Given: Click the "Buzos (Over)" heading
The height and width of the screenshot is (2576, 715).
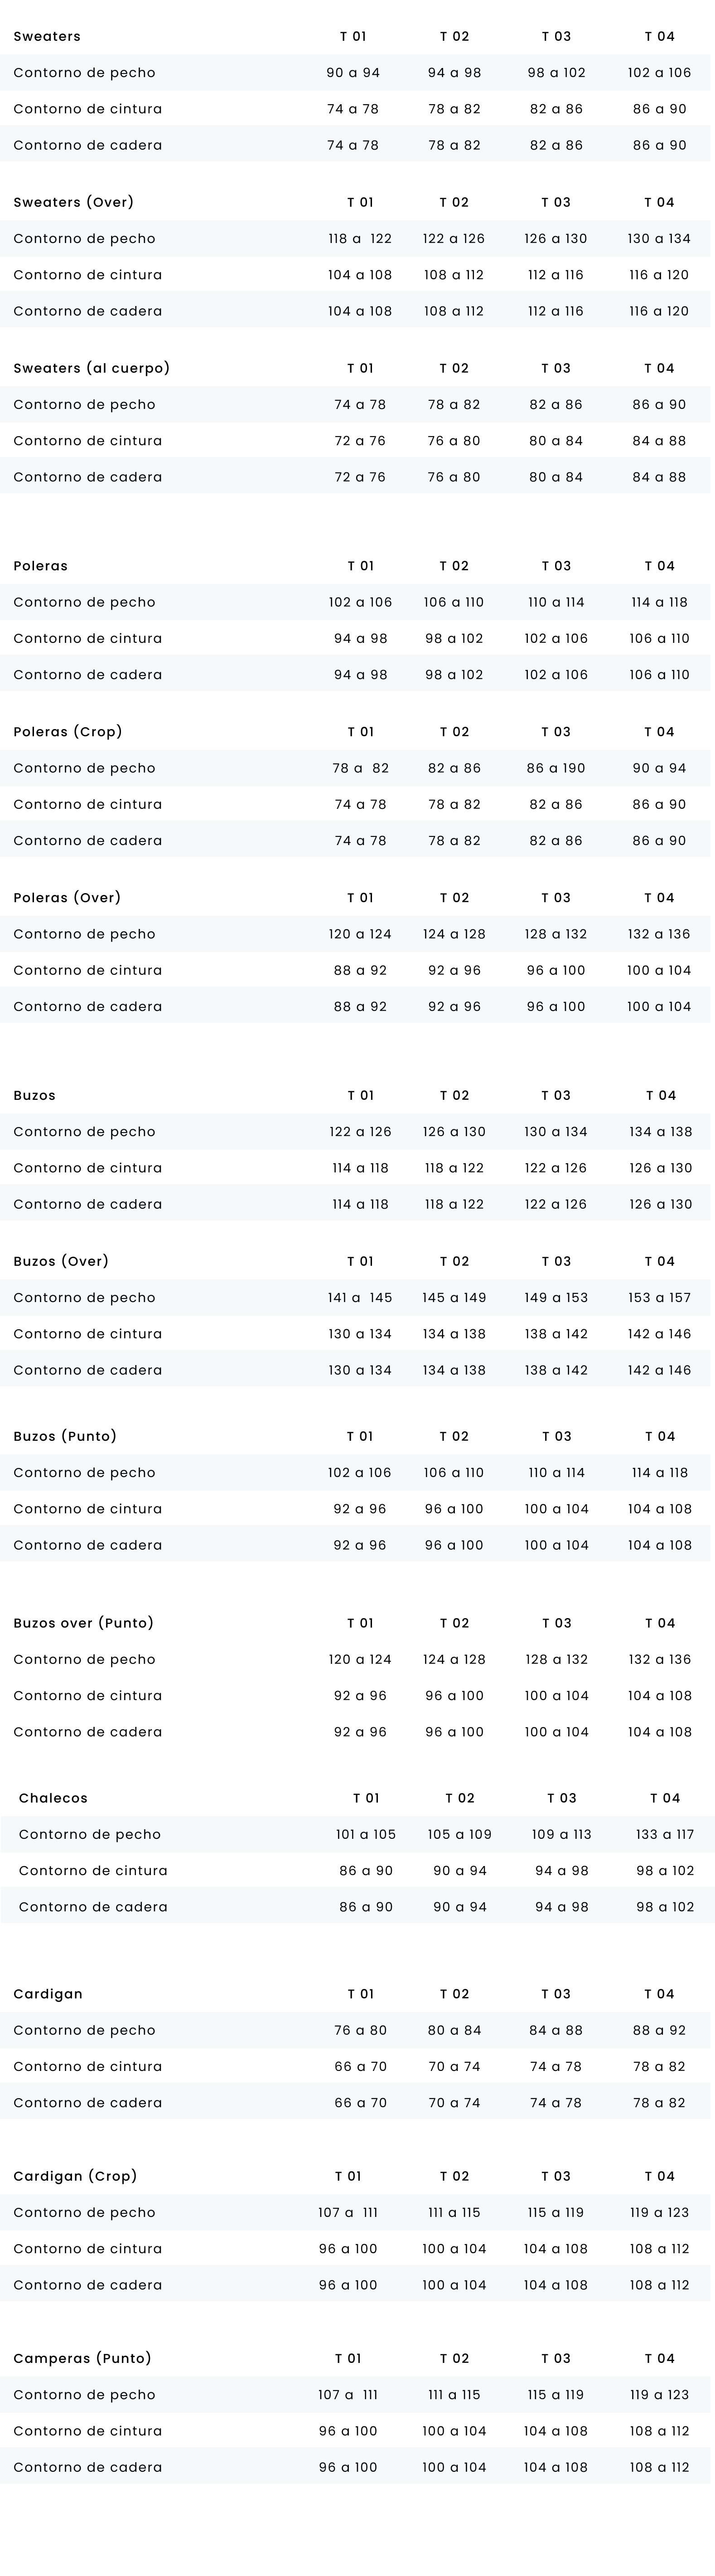Looking at the screenshot, I should pos(61,1261).
